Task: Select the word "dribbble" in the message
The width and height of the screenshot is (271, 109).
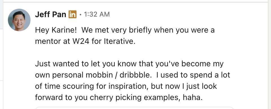Action: click(135, 75)
